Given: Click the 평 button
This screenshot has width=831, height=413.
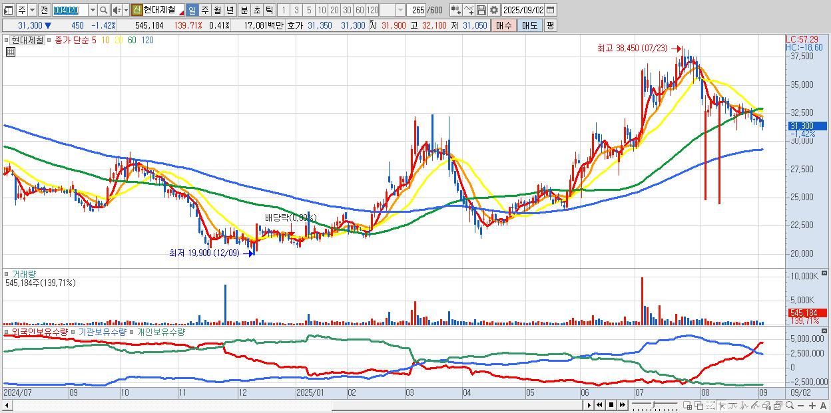Looking at the screenshot, I should tap(550, 25).
